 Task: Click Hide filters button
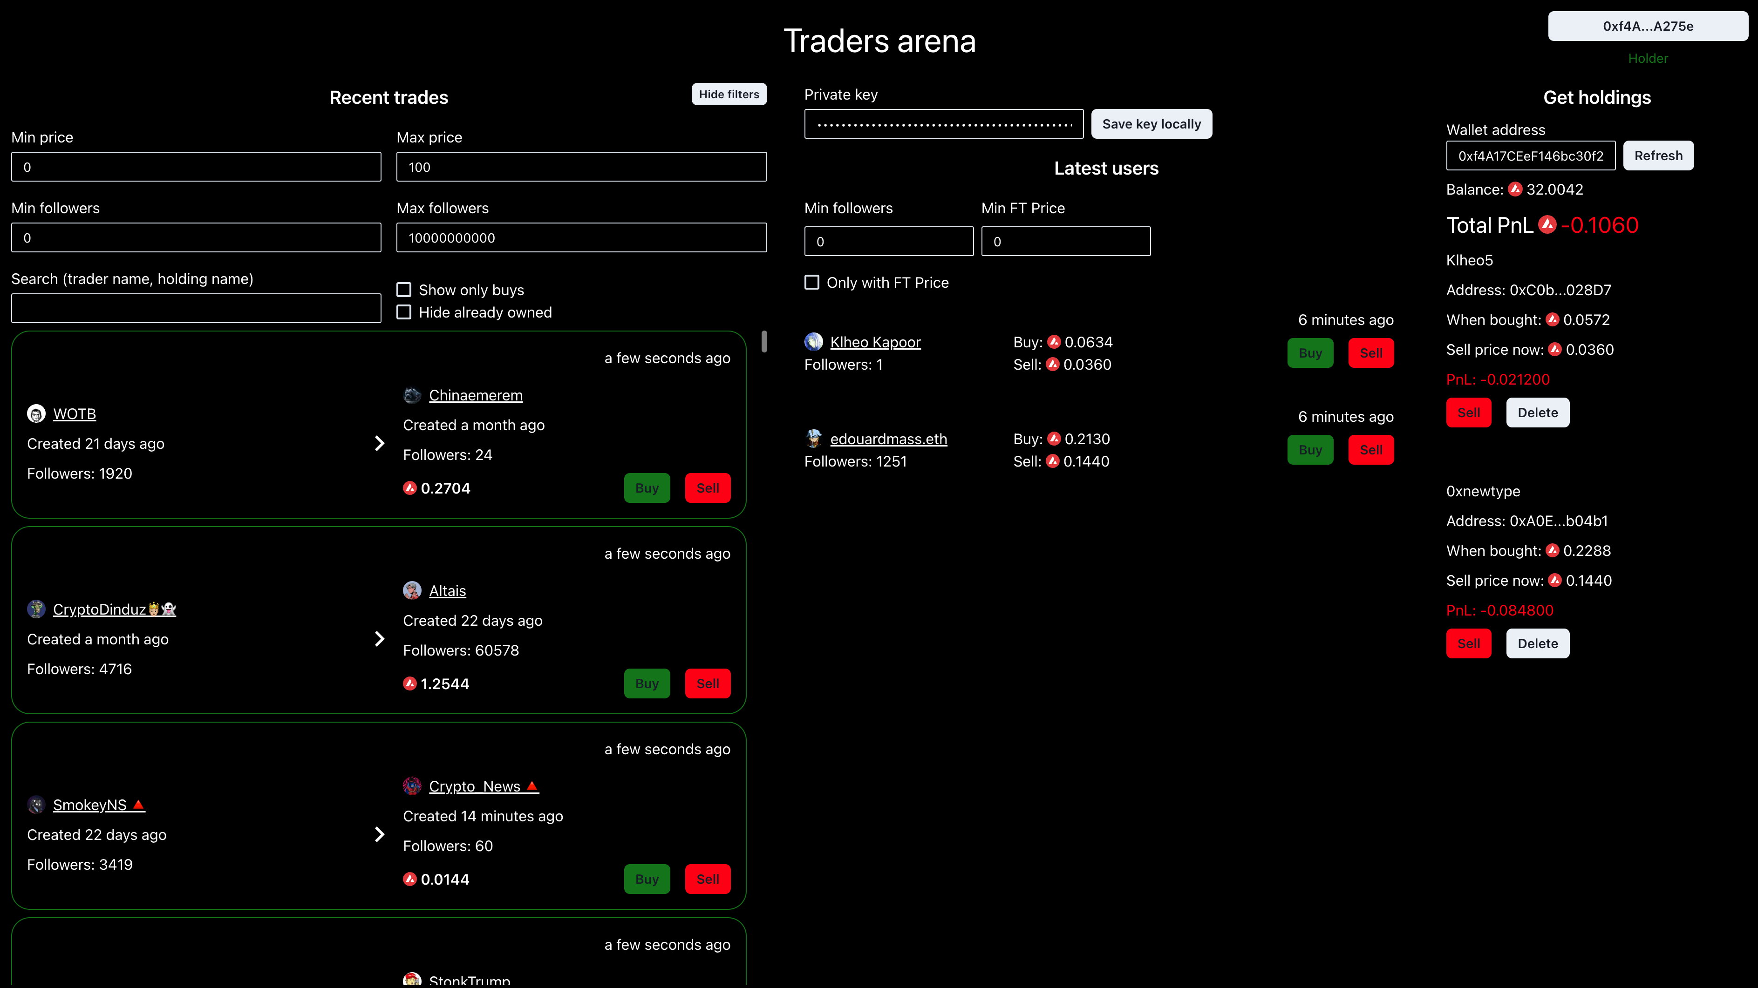pos(729,94)
